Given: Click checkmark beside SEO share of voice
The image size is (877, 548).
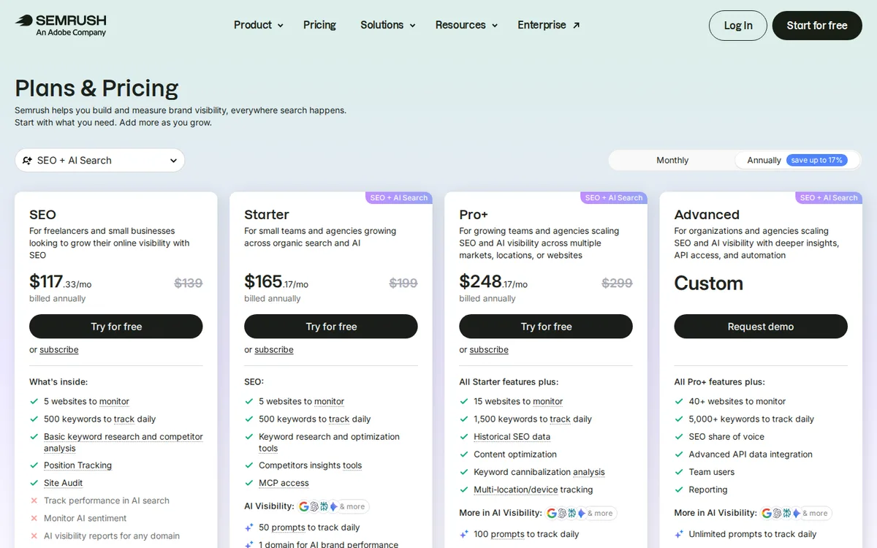Looking at the screenshot, I should click(678, 437).
